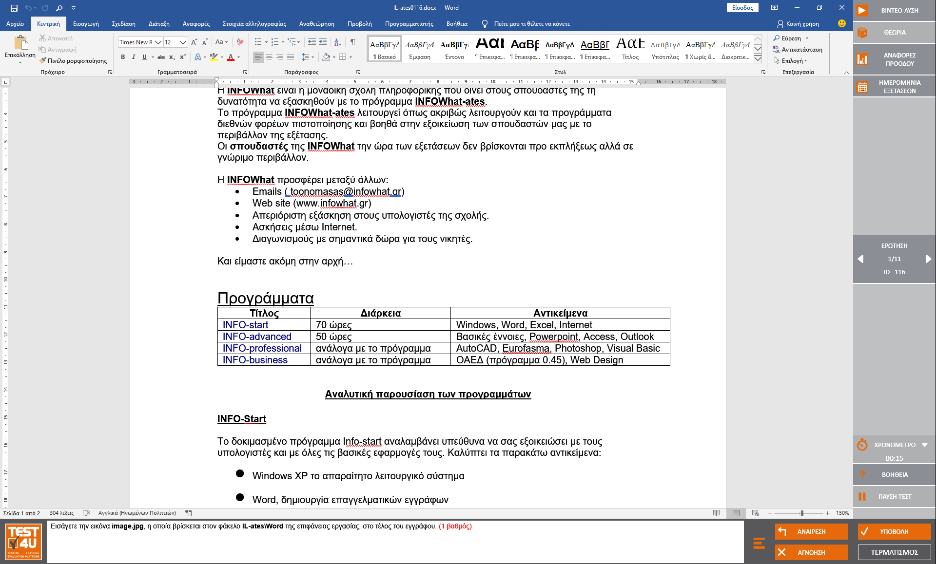This screenshot has width=936, height=564.
Task: Click the ΑΓΝΟΗΣΗ ignore button
Action: [811, 552]
